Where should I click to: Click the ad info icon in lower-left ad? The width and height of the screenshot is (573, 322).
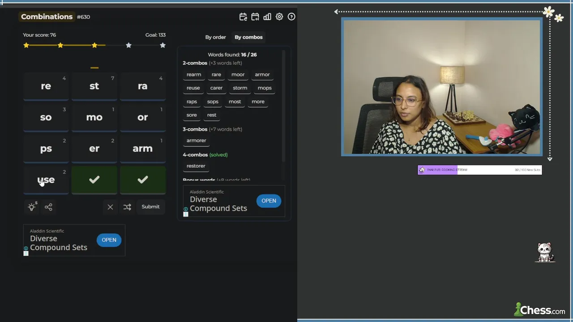(26, 248)
